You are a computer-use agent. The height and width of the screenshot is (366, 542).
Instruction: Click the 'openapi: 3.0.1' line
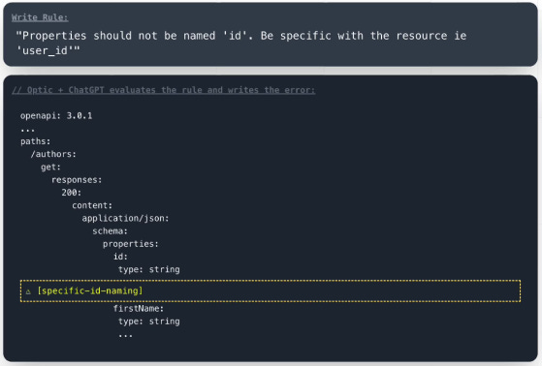(56, 115)
